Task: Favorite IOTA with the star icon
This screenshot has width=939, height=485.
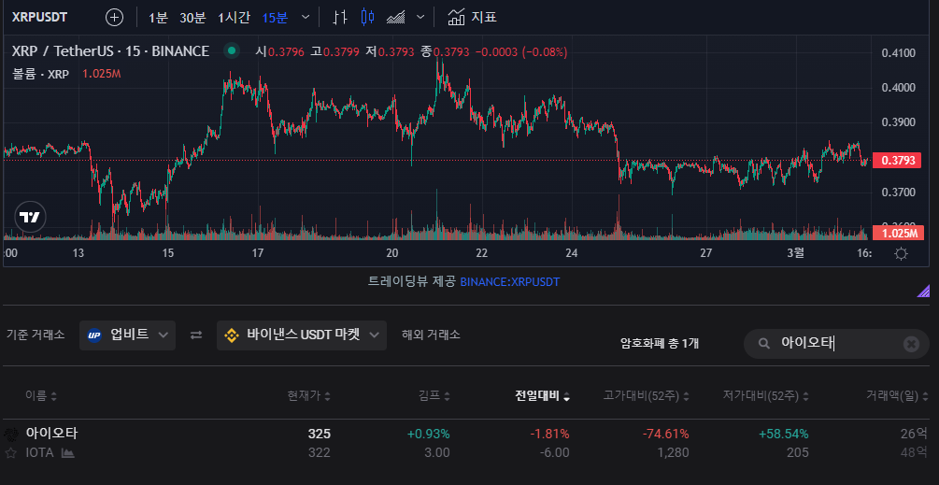Action: 10,452
